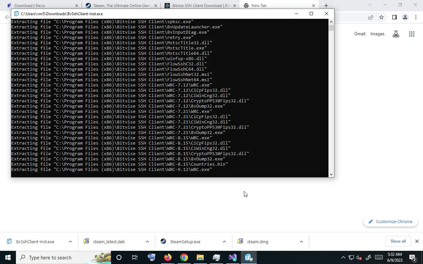This screenshot has width=423, height=264.
Task: Close the Steam tab
Action: [156, 6]
